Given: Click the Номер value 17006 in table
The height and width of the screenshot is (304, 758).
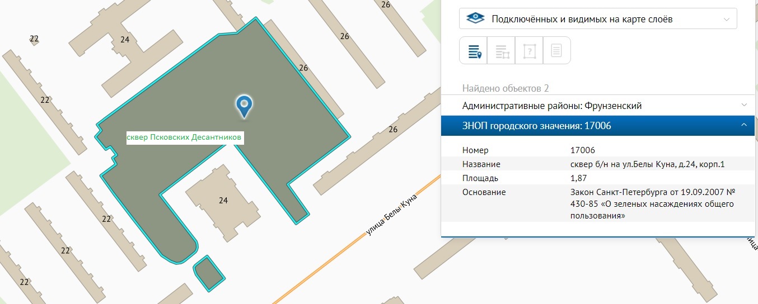Looking at the screenshot, I should [582, 150].
